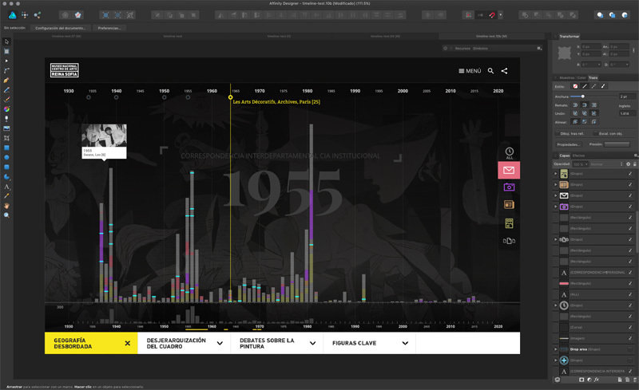
Task: Expand the envelope group layer
Action: (555, 196)
